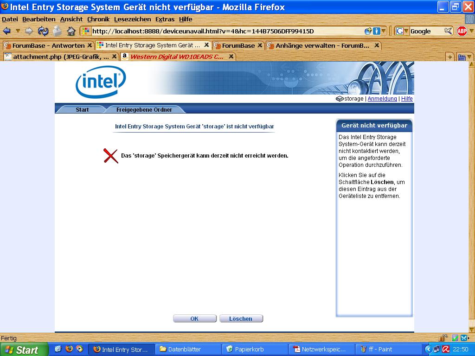Click the Intel logo
Viewport: 475px width, 356px height.
[x=101, y=82]
